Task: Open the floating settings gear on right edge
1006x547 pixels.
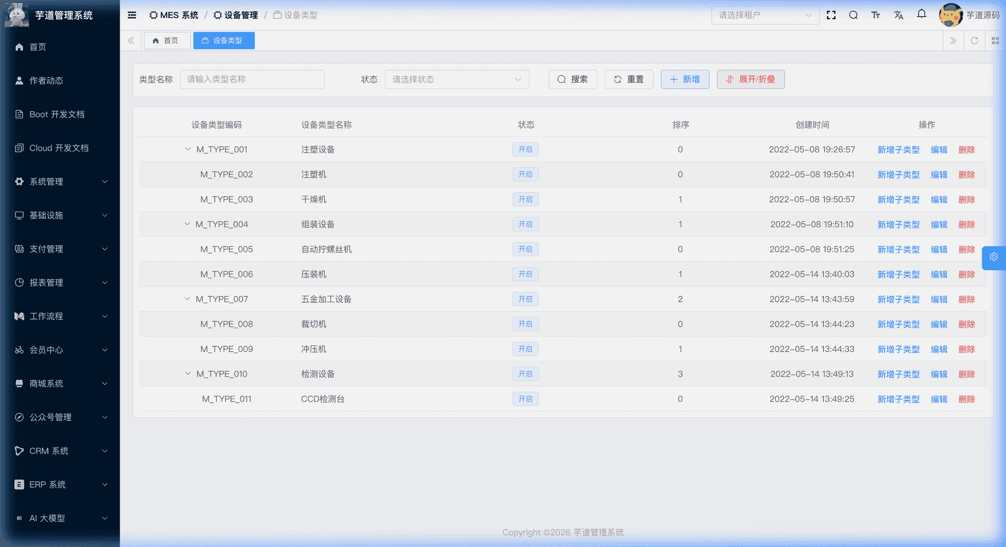Action: coord(993,257)
